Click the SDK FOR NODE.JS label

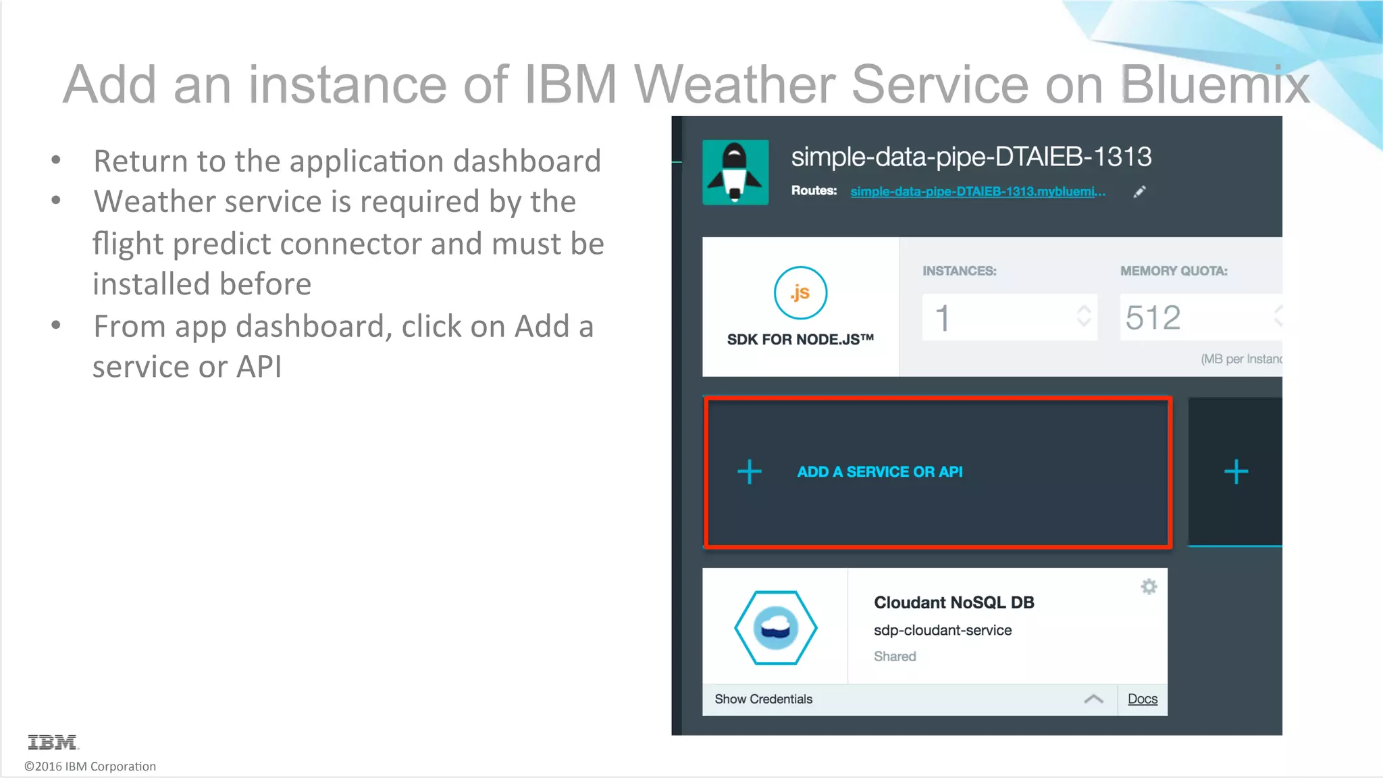[x=800, y=340]
